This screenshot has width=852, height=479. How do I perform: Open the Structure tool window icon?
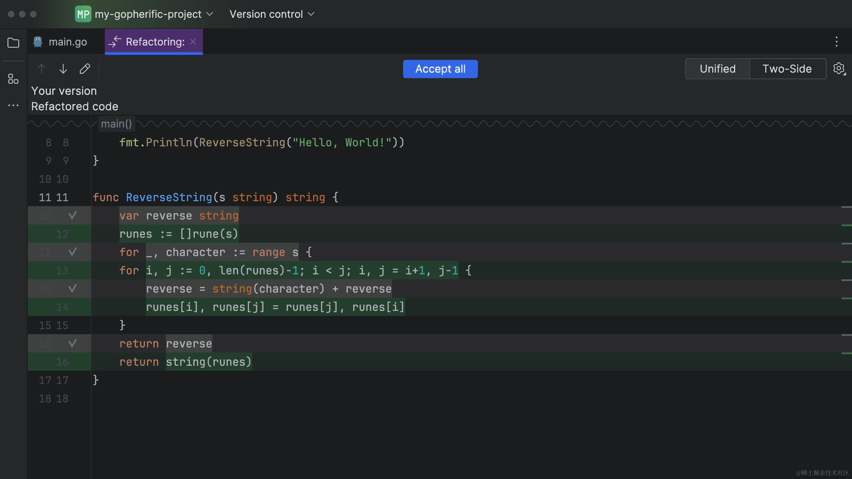point(13,79)
